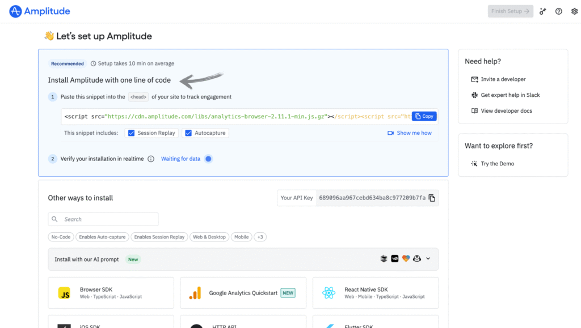The image size is (581, 328).
Task: Expand the +3 additional filter tags
Action: (x=260, y=237)
